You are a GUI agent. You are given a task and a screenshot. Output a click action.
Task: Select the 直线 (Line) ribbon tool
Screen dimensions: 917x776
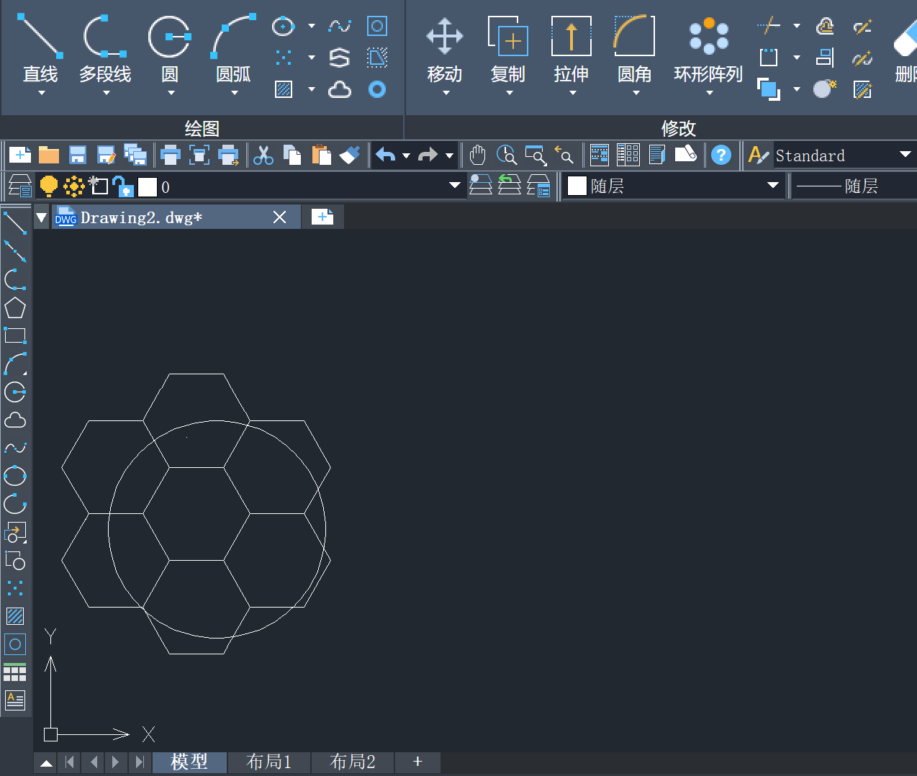click(40, 49)
